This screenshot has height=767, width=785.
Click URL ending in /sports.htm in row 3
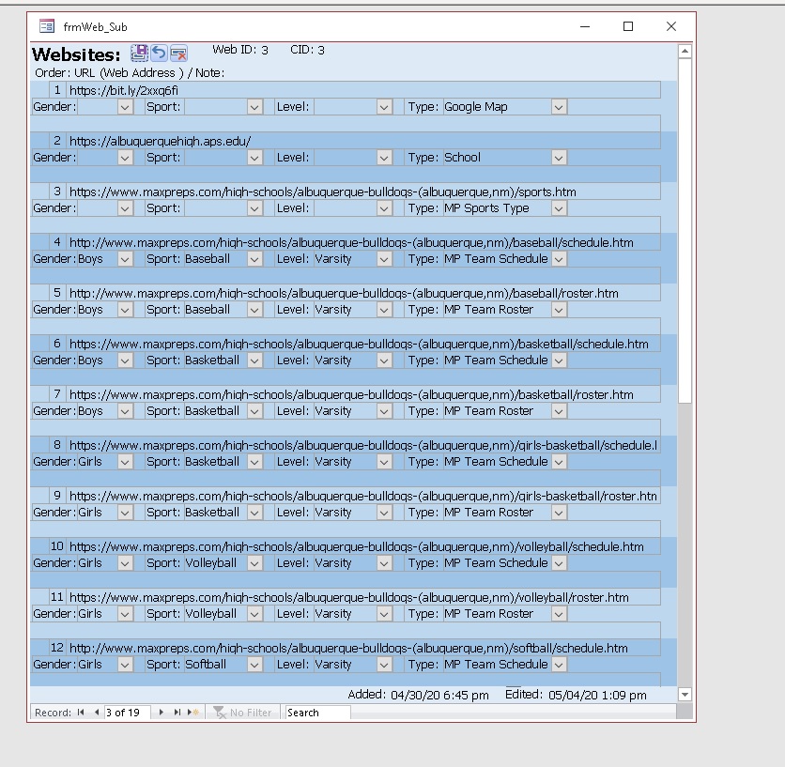364,192
